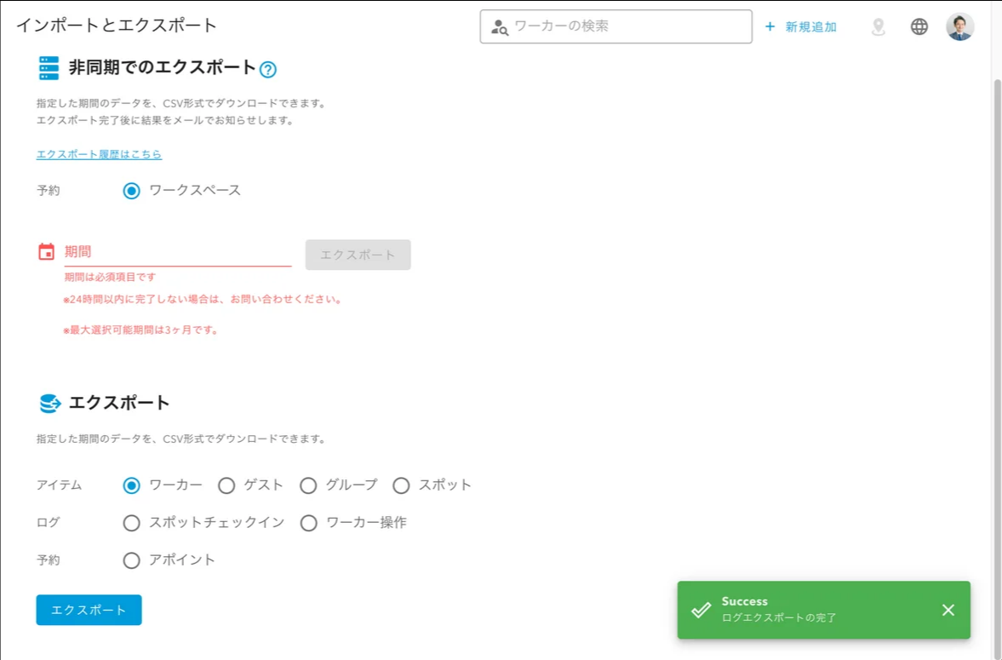Click the ログエクスポートの完了 message text
Screen dimensions: 1002x660
click(779, 617)
